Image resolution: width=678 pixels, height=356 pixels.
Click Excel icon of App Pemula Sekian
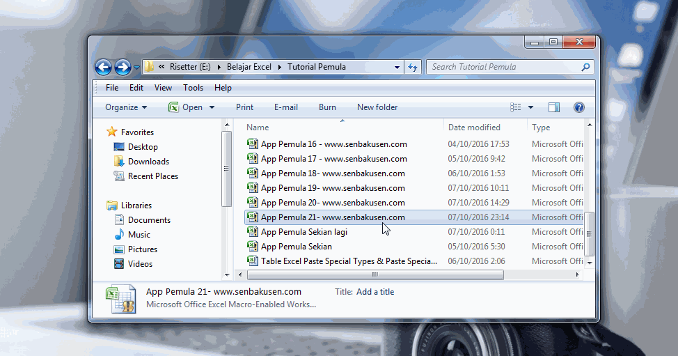coord(253,246)
